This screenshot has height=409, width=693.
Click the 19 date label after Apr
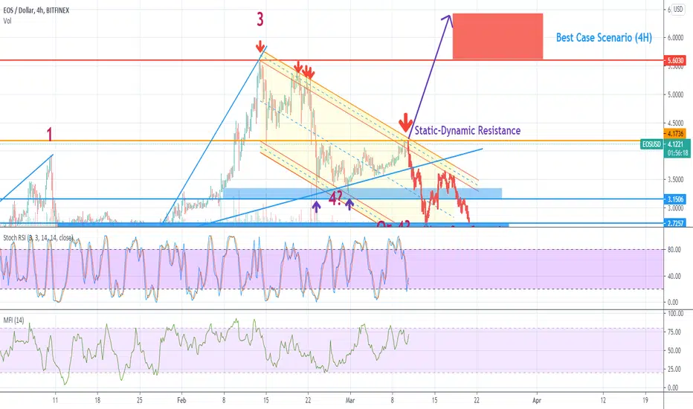tap(645, 400)
